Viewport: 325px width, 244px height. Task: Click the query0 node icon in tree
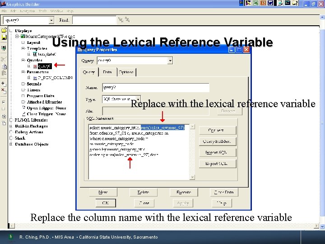coord(35,66)
